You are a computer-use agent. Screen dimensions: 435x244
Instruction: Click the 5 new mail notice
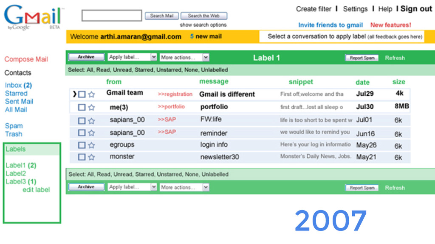(206, 36)
